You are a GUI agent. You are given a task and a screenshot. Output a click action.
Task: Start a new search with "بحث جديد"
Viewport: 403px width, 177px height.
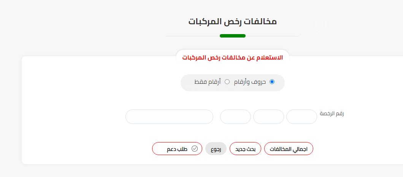coord(245,149)
